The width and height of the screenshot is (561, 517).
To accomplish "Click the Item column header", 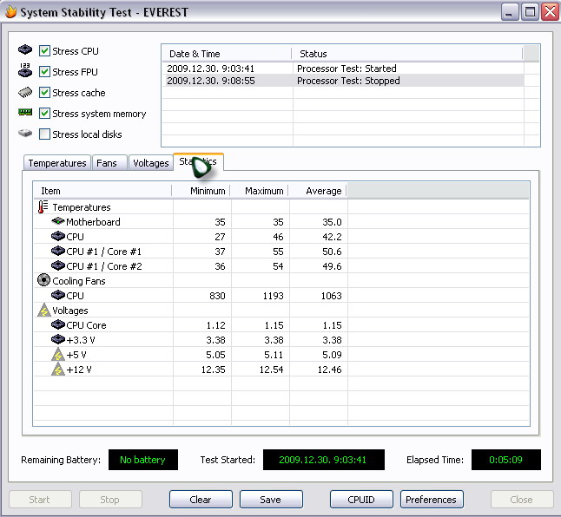I will [102, 191].
